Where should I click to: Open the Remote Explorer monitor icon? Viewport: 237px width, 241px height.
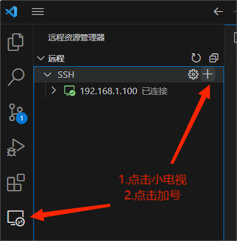[x=16, y=218]
